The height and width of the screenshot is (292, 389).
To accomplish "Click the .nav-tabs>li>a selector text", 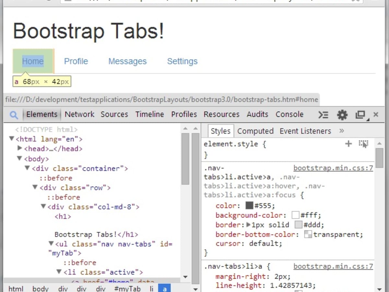I will (233, 267).
